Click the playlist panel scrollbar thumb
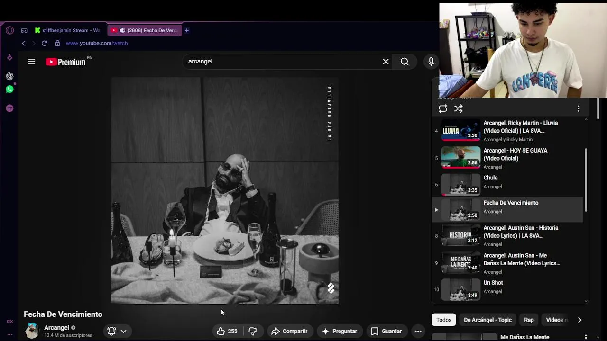The height and width of the screenshot is (341, 607). point(586,180)
